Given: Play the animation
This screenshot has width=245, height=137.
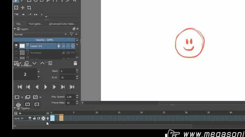Looking at the screenshot, I should point(46,87).
